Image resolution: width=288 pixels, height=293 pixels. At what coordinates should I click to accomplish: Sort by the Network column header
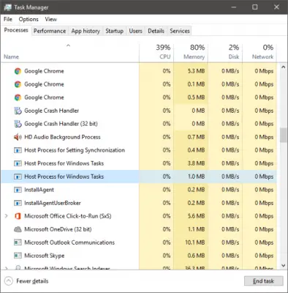[259, 52]
